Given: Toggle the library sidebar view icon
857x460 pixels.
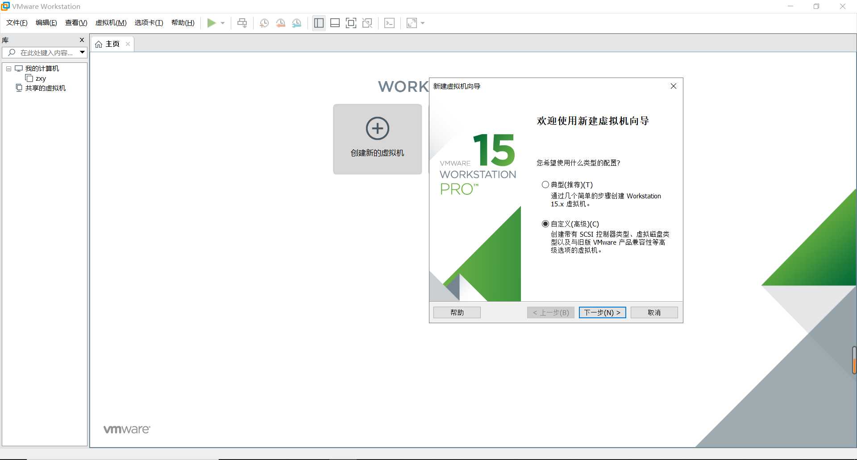Looking at the screenshot, I should tap(319, 23).
